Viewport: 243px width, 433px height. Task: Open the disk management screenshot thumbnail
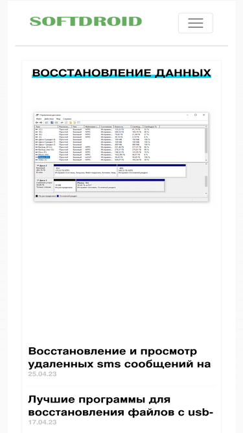coord(121,157)
